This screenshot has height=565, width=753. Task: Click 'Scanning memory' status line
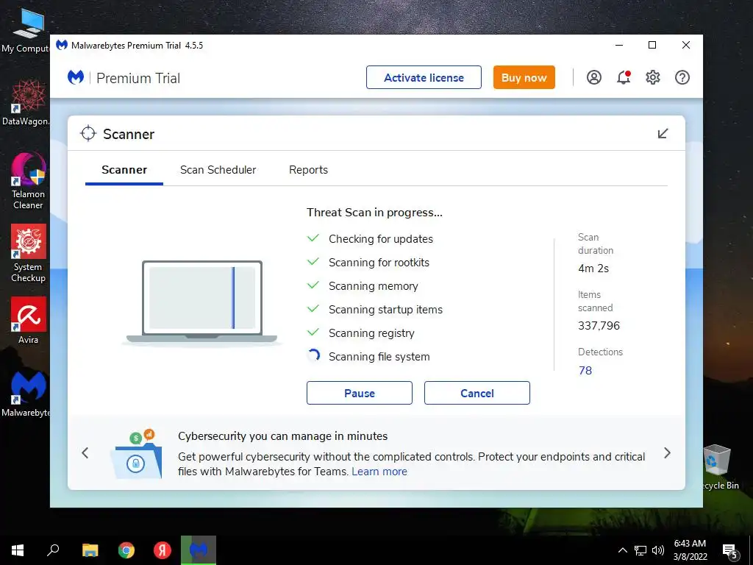coord(373,286)
